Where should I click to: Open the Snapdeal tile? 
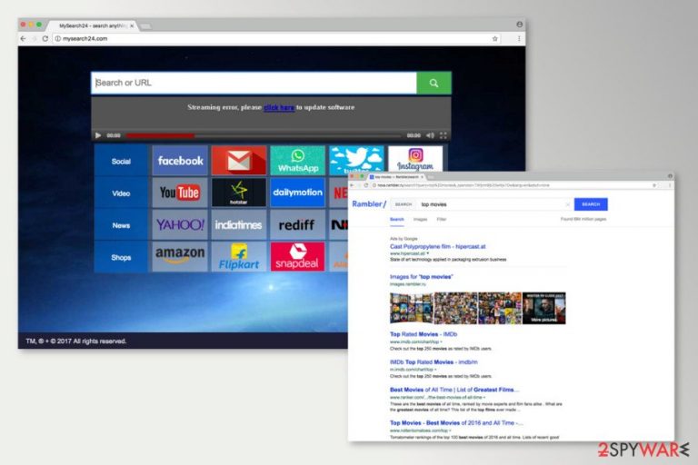(297, 257)
